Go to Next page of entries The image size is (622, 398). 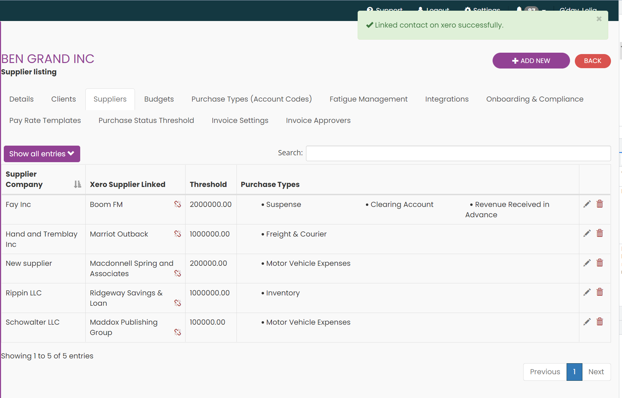coord(596,372)
